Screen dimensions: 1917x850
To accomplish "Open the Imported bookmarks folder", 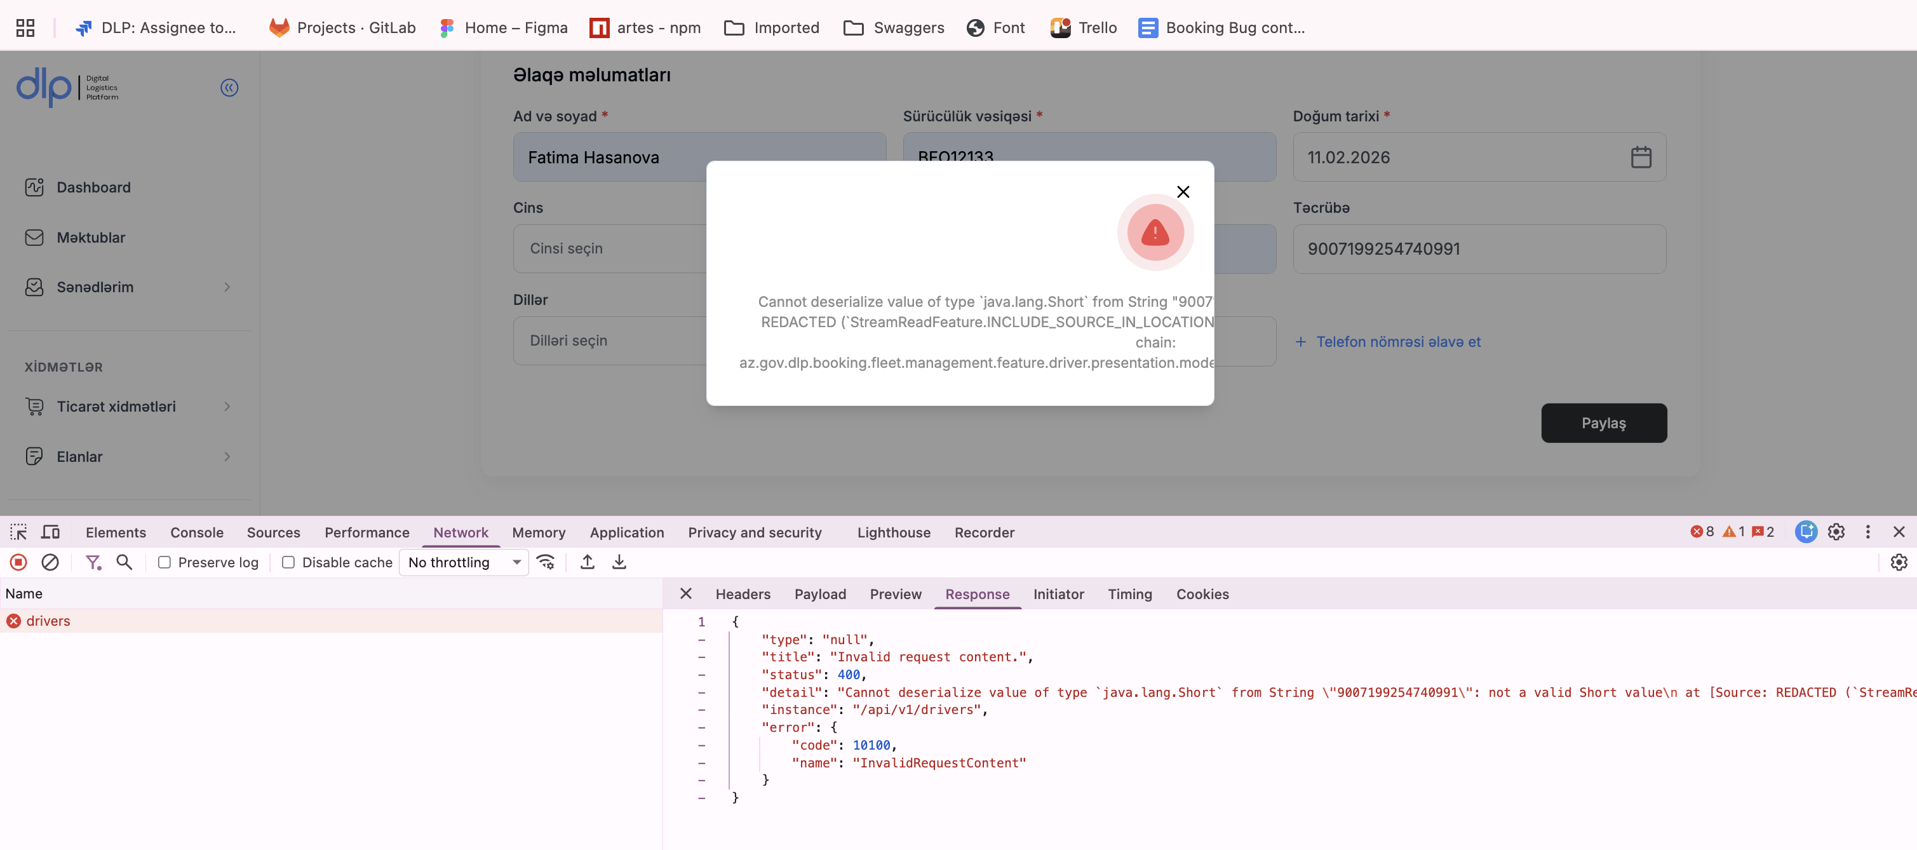I will [771, 27].
